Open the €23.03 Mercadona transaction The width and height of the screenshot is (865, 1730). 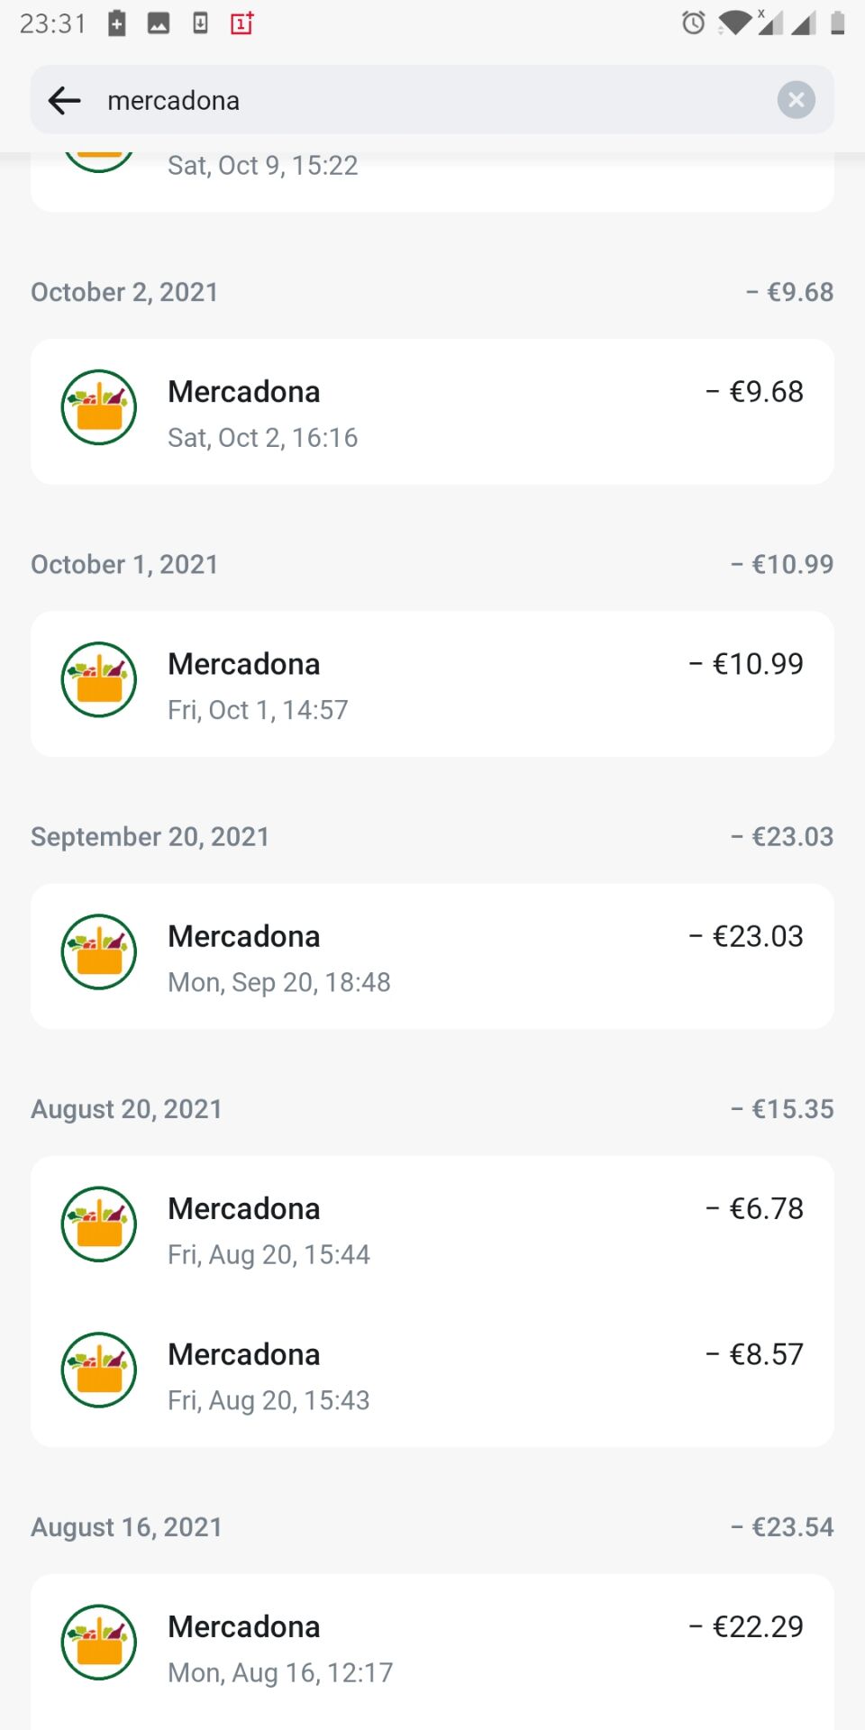[432, 957]
